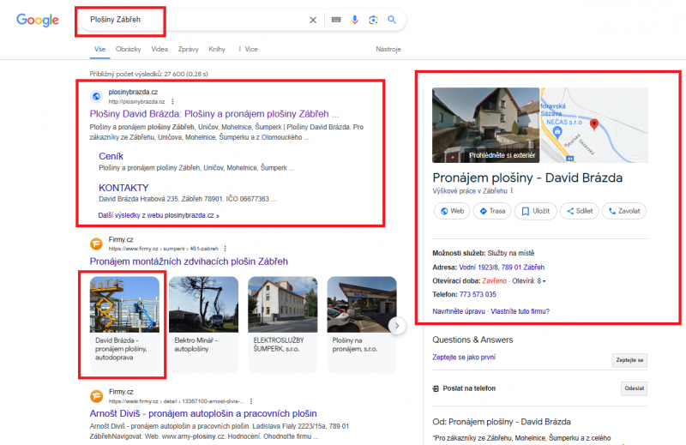Click the Uložit save button
Screen dimensions: 686x445
[x=535, y=211]
